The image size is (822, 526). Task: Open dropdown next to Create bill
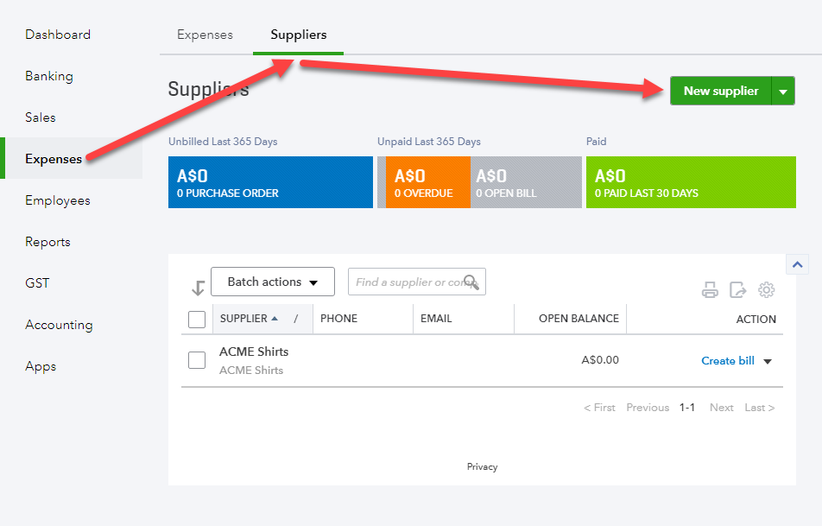[768, 361]
